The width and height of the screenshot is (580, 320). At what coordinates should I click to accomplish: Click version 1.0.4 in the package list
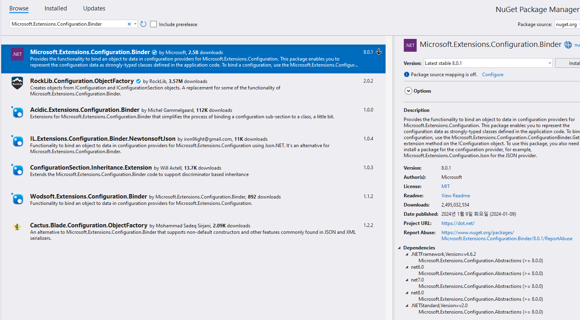368,139
